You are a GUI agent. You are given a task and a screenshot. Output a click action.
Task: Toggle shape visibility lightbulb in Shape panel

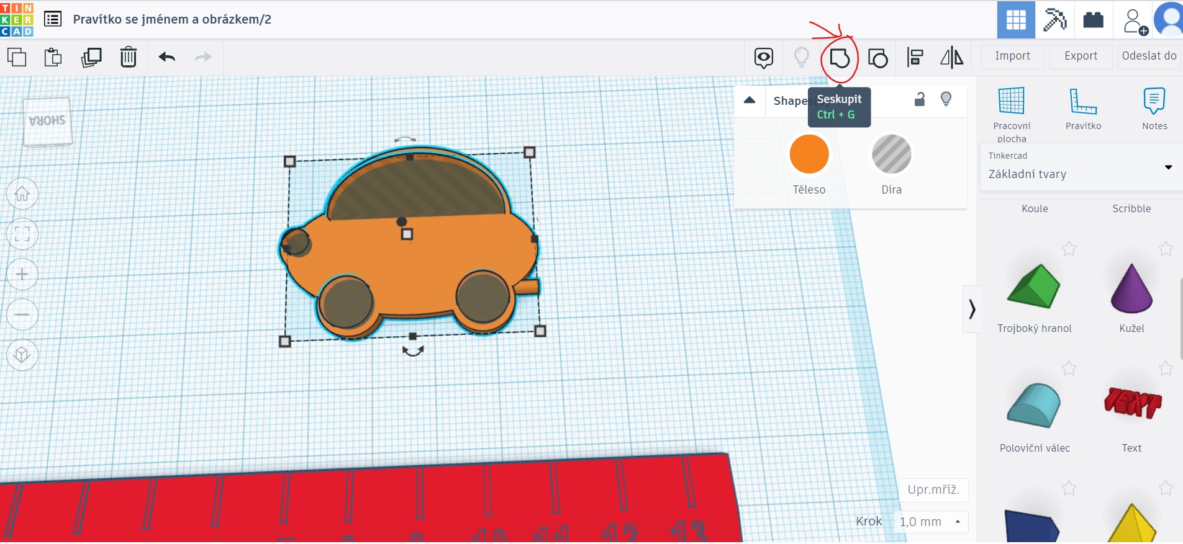tap(946, 99)
